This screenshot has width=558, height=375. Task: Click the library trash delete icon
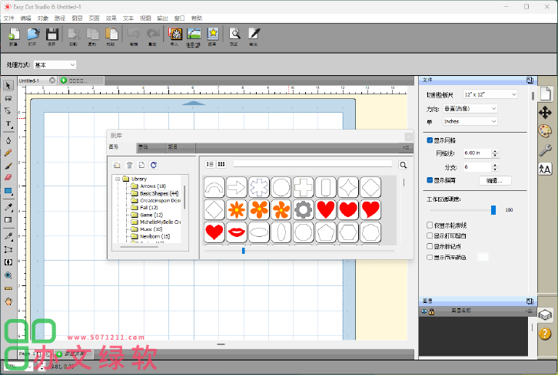pyautogui.click(x=130, y=165)
